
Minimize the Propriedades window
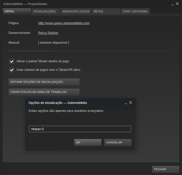173,4
